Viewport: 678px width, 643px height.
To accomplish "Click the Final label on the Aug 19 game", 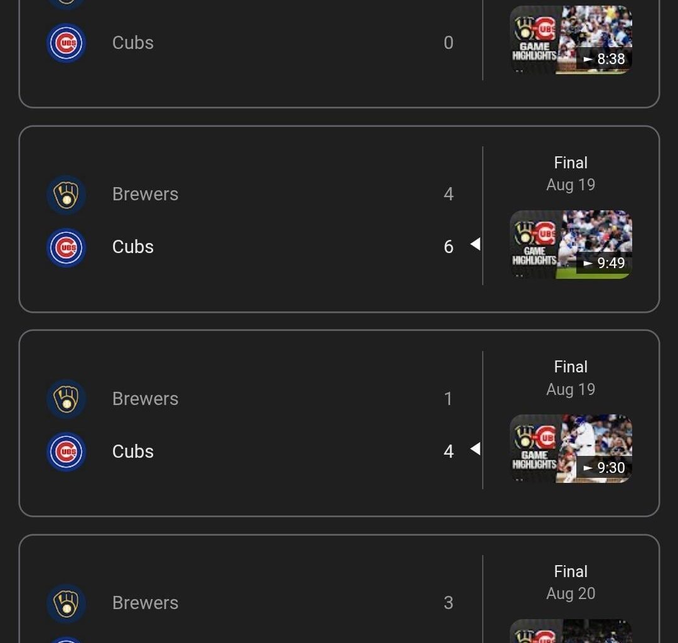I will point(570,162).
